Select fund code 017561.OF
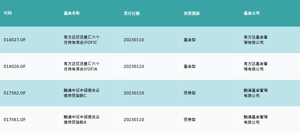Viewport: 300px width, 133px height. point(15,120)
